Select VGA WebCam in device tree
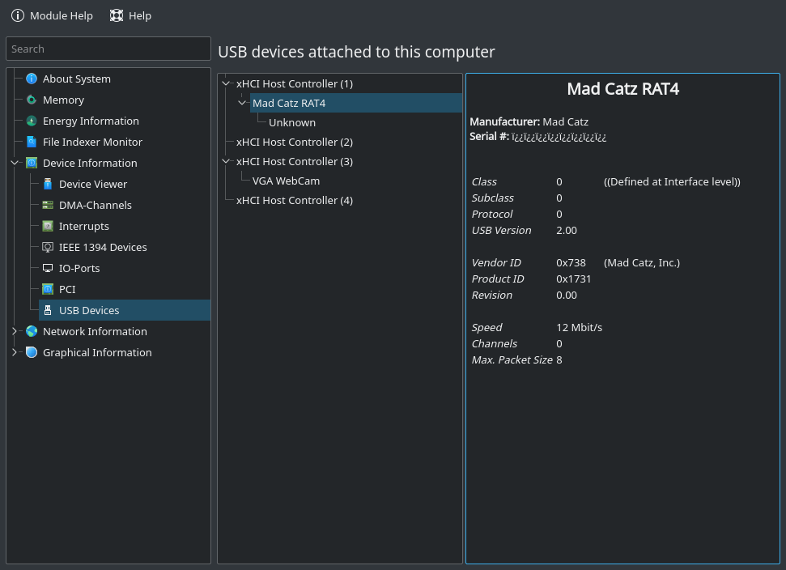Image resolution: width=786 pixels, height=570 pixels. [x=286, y=181]
